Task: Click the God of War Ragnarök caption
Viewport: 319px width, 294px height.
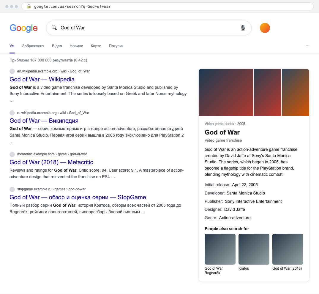Action: click(214, 271)
